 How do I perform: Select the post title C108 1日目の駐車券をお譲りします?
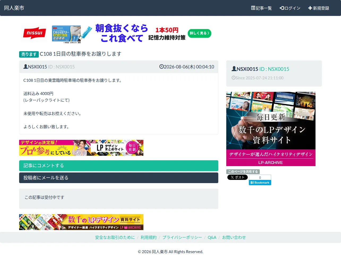coord(80,54)
